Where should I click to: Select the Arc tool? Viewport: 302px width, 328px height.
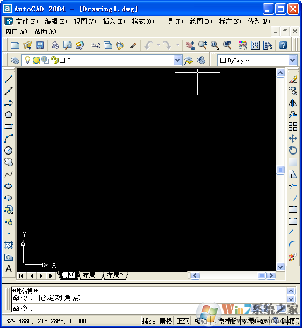(9, 138)
